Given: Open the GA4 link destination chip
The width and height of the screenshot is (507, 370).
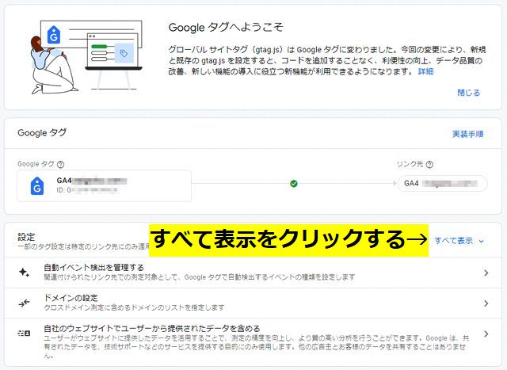Looking at the screenshot, I should point(442,183).
